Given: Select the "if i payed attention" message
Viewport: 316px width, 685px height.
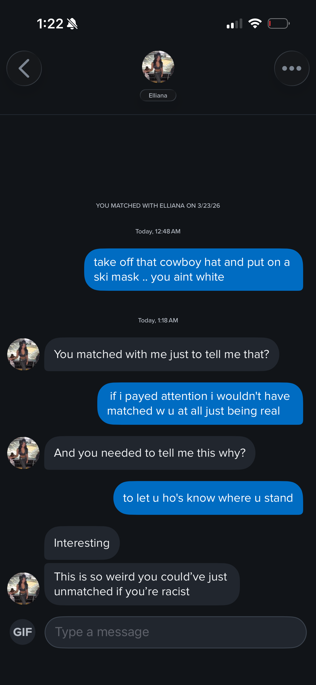Looking at the screenshot, I should coord(200,404).
